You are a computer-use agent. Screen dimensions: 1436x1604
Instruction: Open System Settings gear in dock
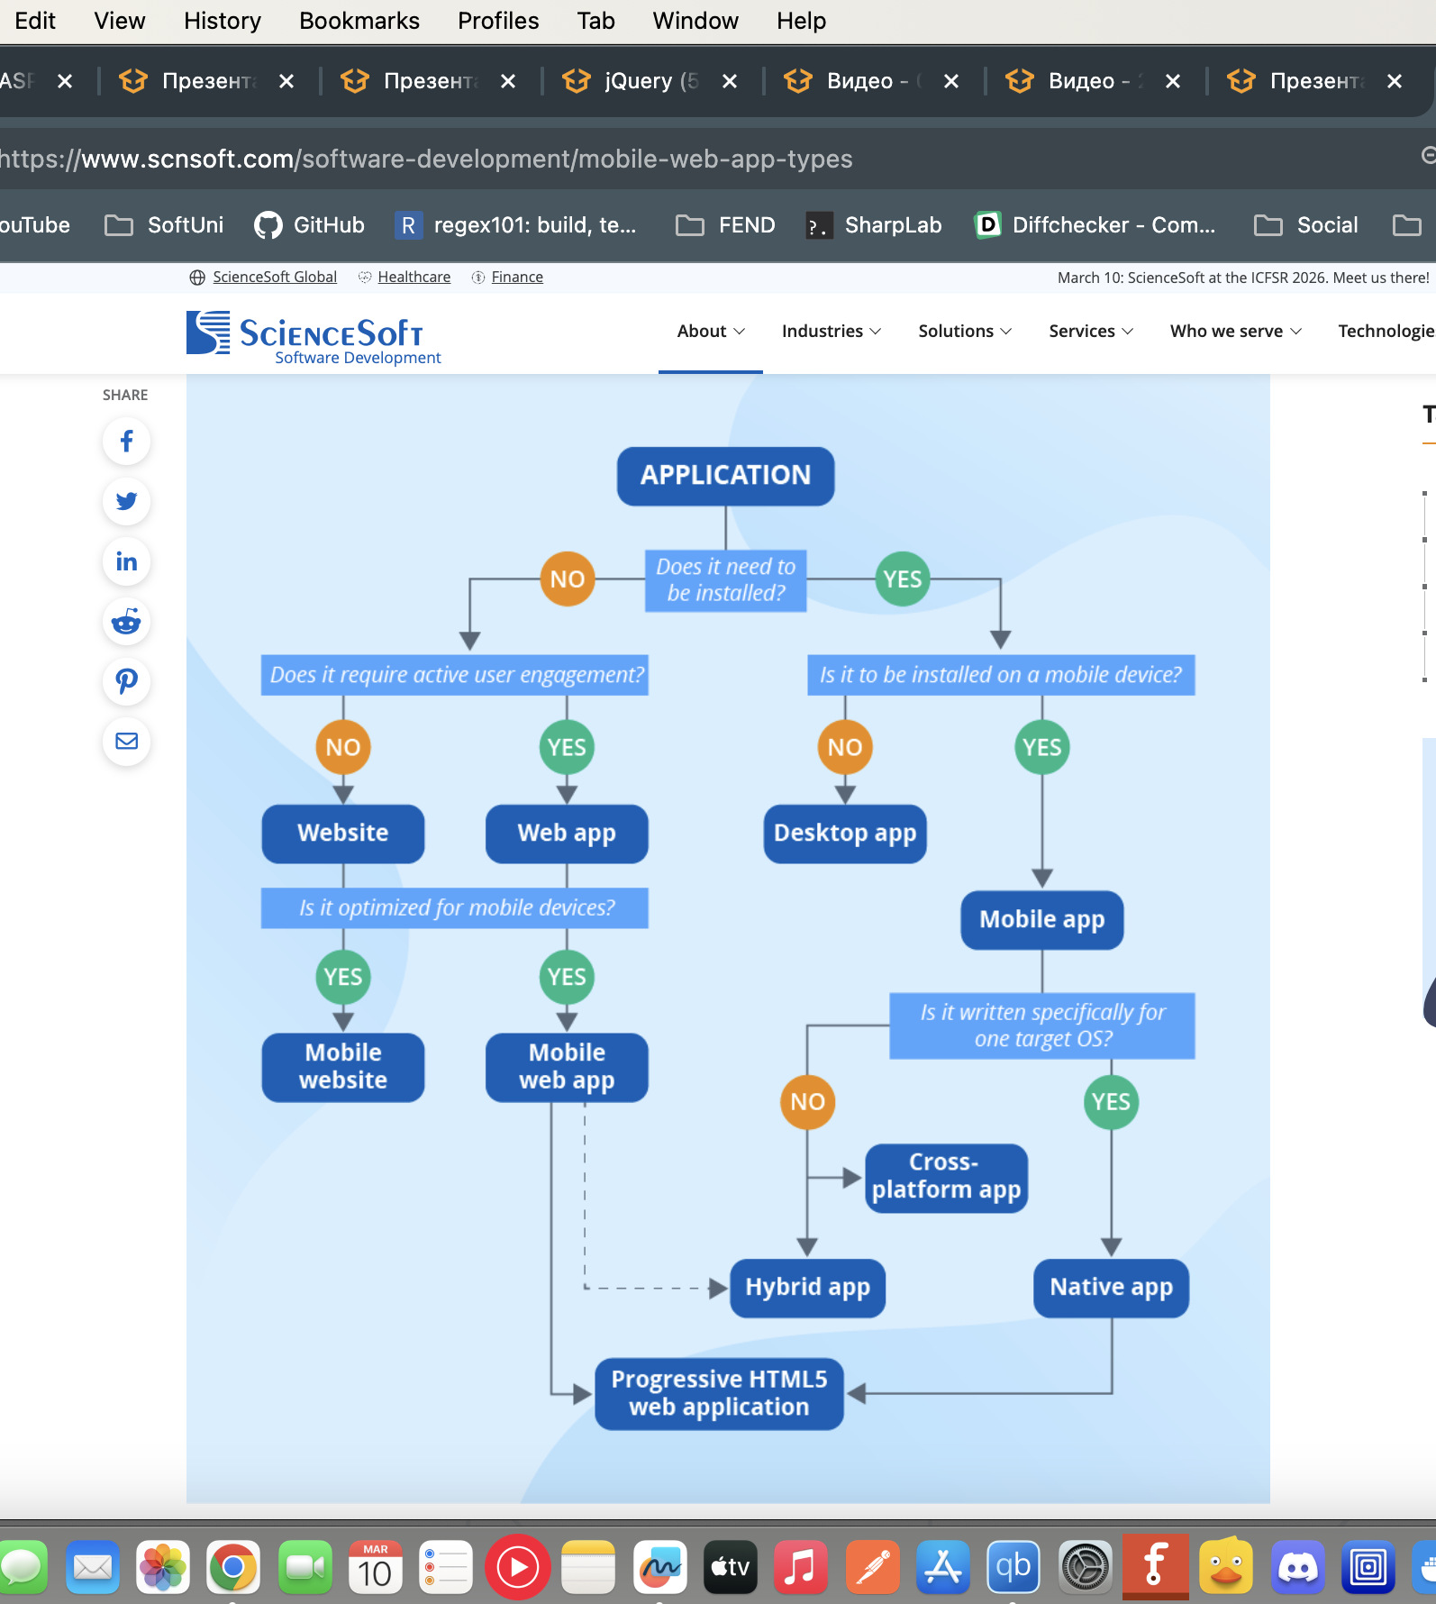pyautogui.click(x=1085, y=1568)
